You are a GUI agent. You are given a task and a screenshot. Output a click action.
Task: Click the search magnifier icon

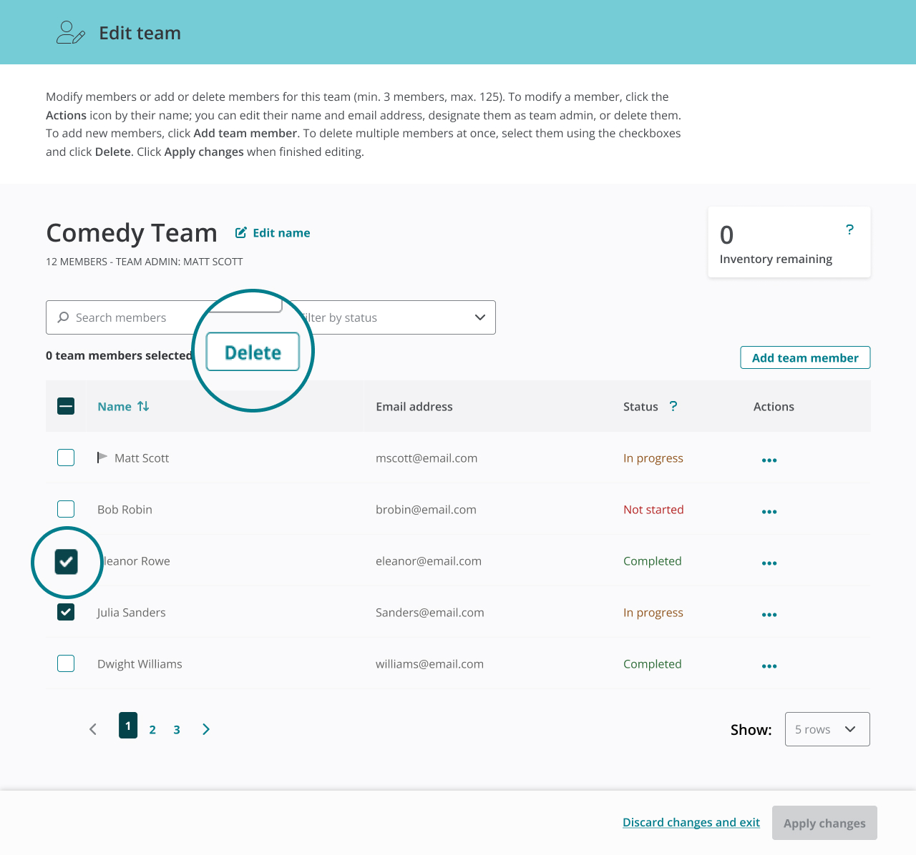[x=64, y=317]
